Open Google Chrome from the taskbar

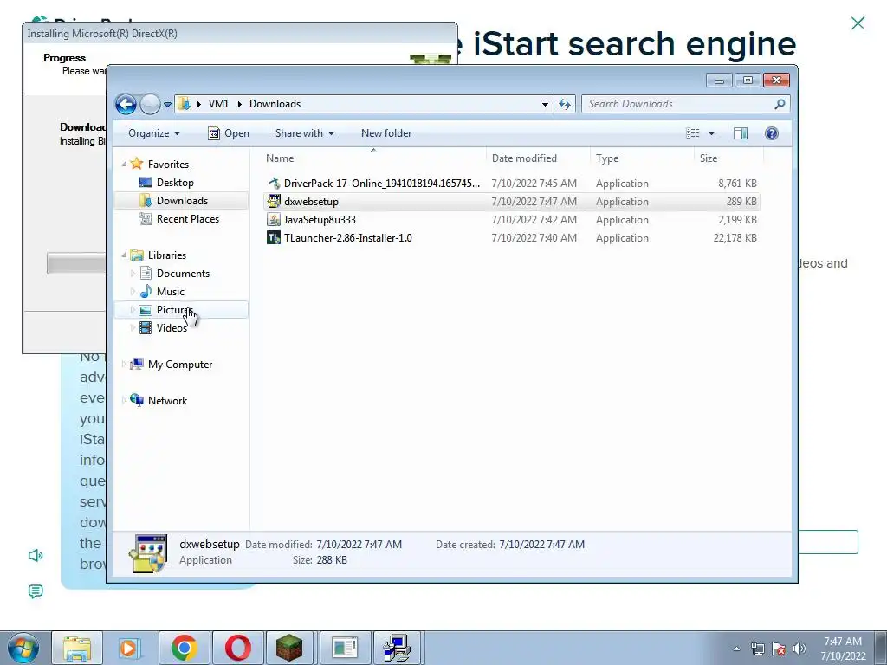coord(184,648)
